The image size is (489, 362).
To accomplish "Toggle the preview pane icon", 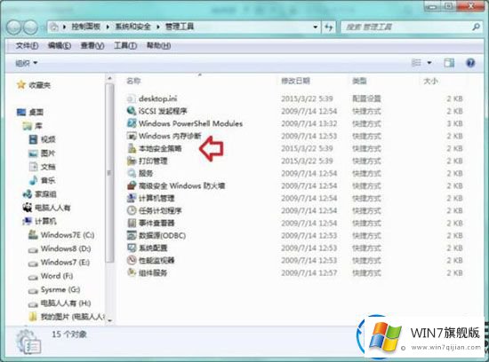I will 449,63.
